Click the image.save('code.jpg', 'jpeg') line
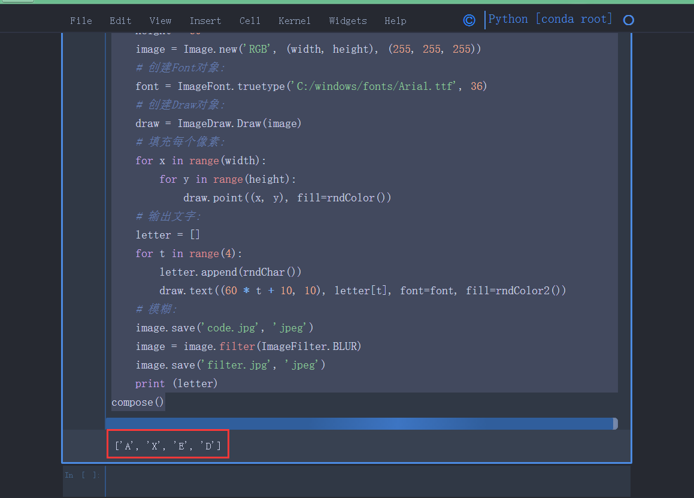 (225, 328)
